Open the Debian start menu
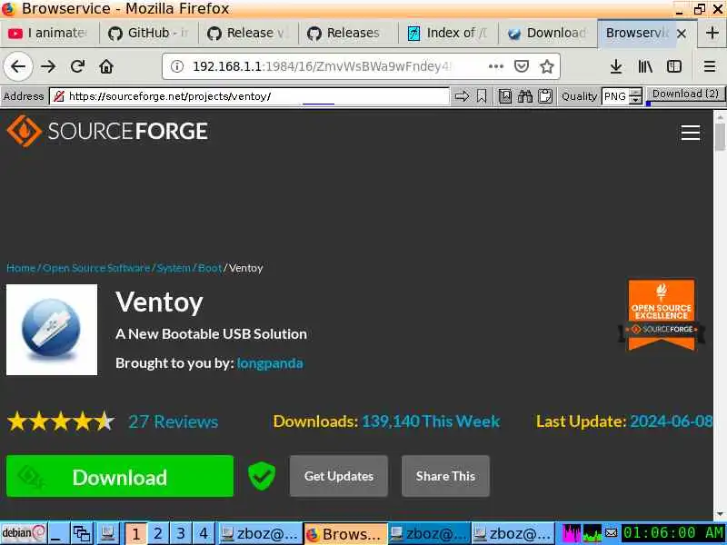 coord(24,533)
